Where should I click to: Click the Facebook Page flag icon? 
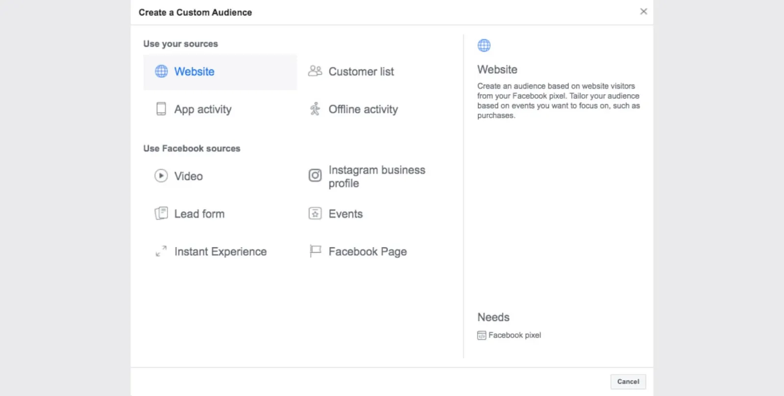pos(315,251)
